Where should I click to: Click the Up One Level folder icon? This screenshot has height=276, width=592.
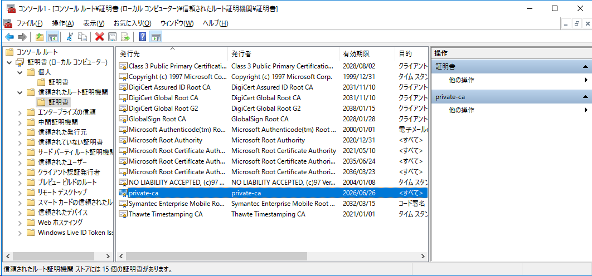[x=39, y=37]
